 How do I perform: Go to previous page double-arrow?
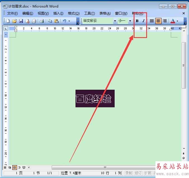[x=184, y=153]
